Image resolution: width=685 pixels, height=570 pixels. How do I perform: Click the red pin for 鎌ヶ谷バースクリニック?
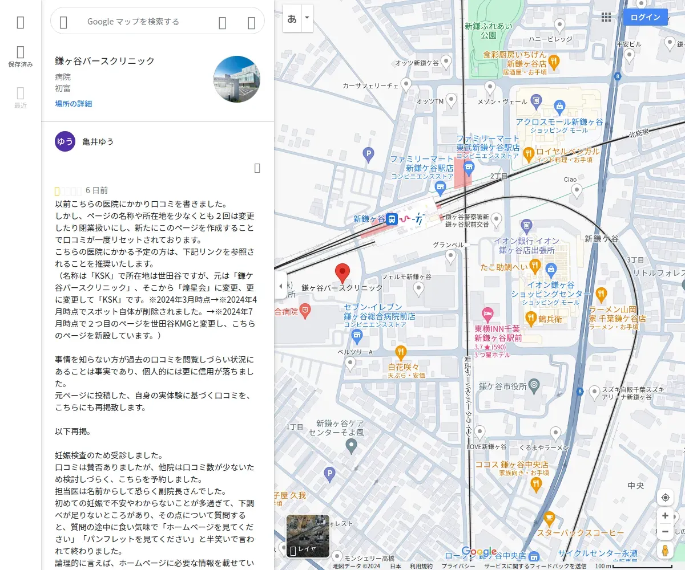click(342, 274)
